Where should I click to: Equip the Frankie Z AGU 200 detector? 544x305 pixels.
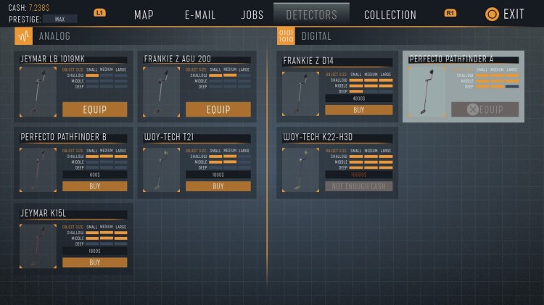(218, 109)
